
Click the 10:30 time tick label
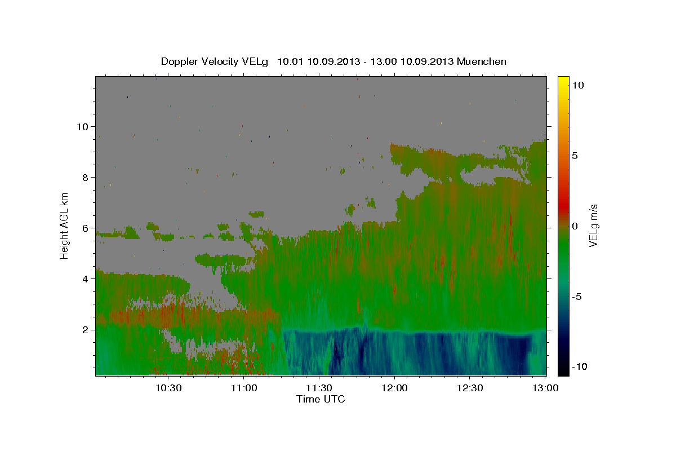pyautogui.click(x=168, y=388)
